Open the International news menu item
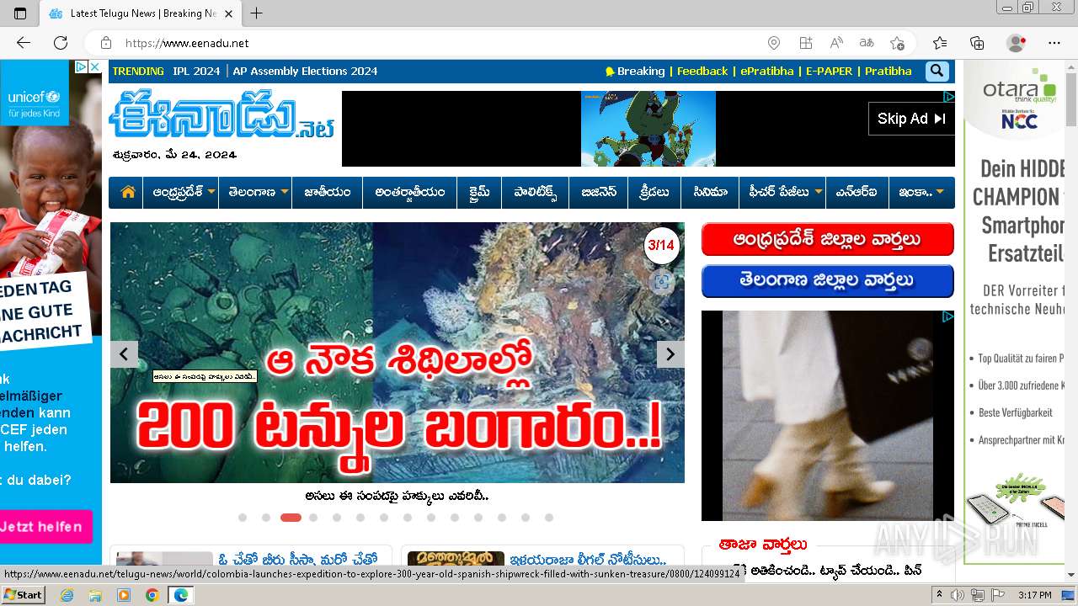Viewport: 1078px width, 606px height. (x=410, y=192)
